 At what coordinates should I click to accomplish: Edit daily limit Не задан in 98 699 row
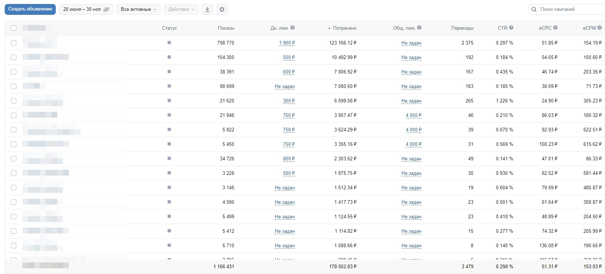tap(285, 87)
